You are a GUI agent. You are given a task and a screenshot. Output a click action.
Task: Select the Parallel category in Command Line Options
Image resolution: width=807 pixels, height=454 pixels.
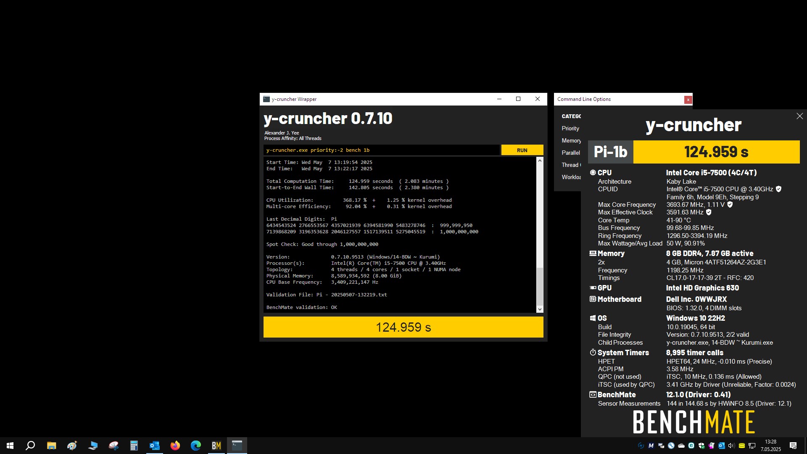[571, 153]
